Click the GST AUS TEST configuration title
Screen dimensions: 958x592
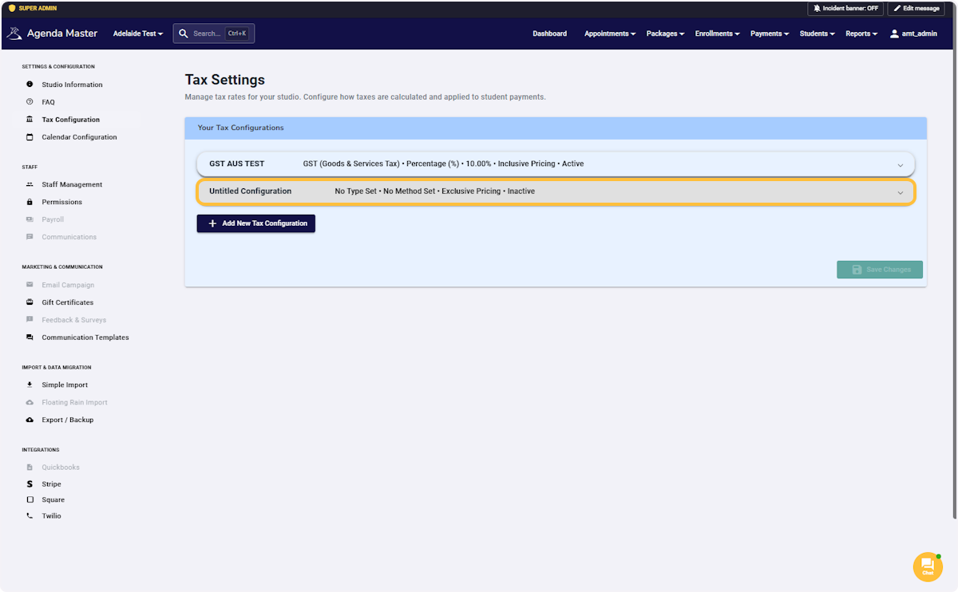(x=237, y=164)
